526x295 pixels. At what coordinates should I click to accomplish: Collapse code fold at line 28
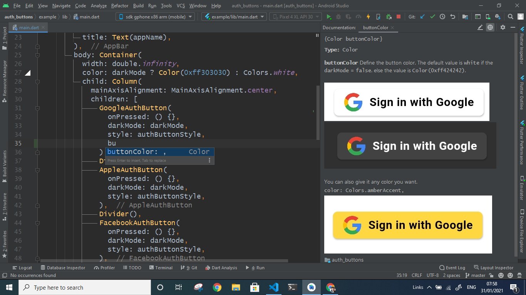tap(37, 81)
